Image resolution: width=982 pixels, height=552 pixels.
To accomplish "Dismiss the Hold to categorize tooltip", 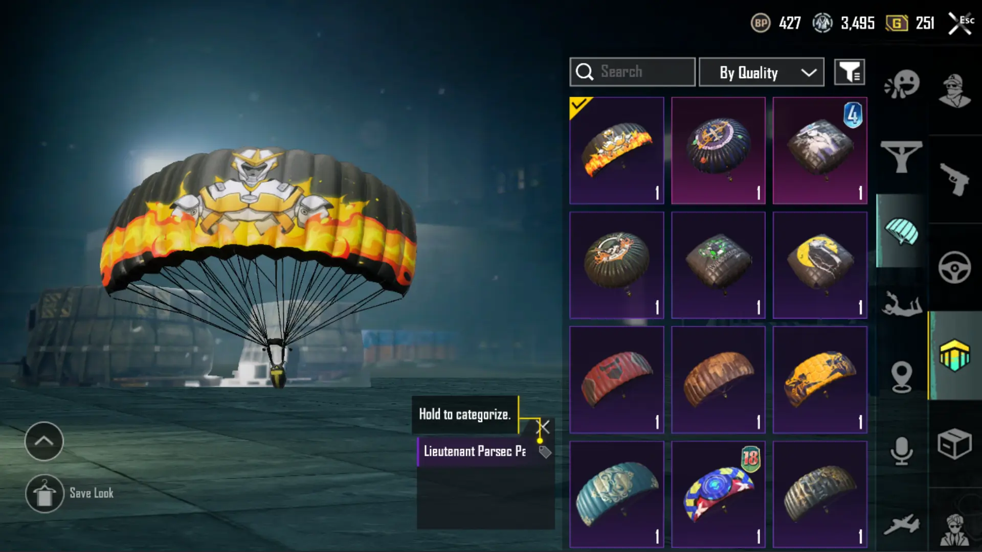I will click(543, 427).
